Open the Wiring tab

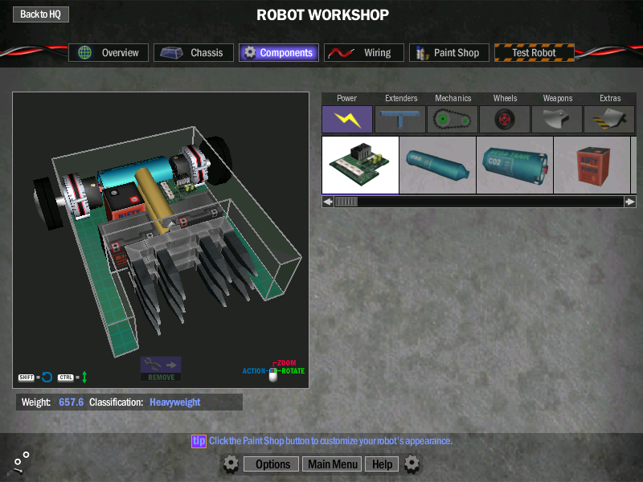click(363, 53)
